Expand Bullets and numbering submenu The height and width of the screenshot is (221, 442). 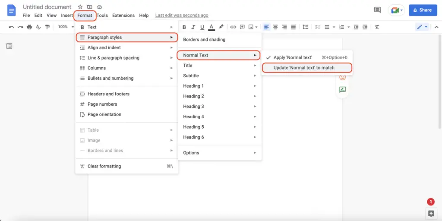[x=126, y=79]
